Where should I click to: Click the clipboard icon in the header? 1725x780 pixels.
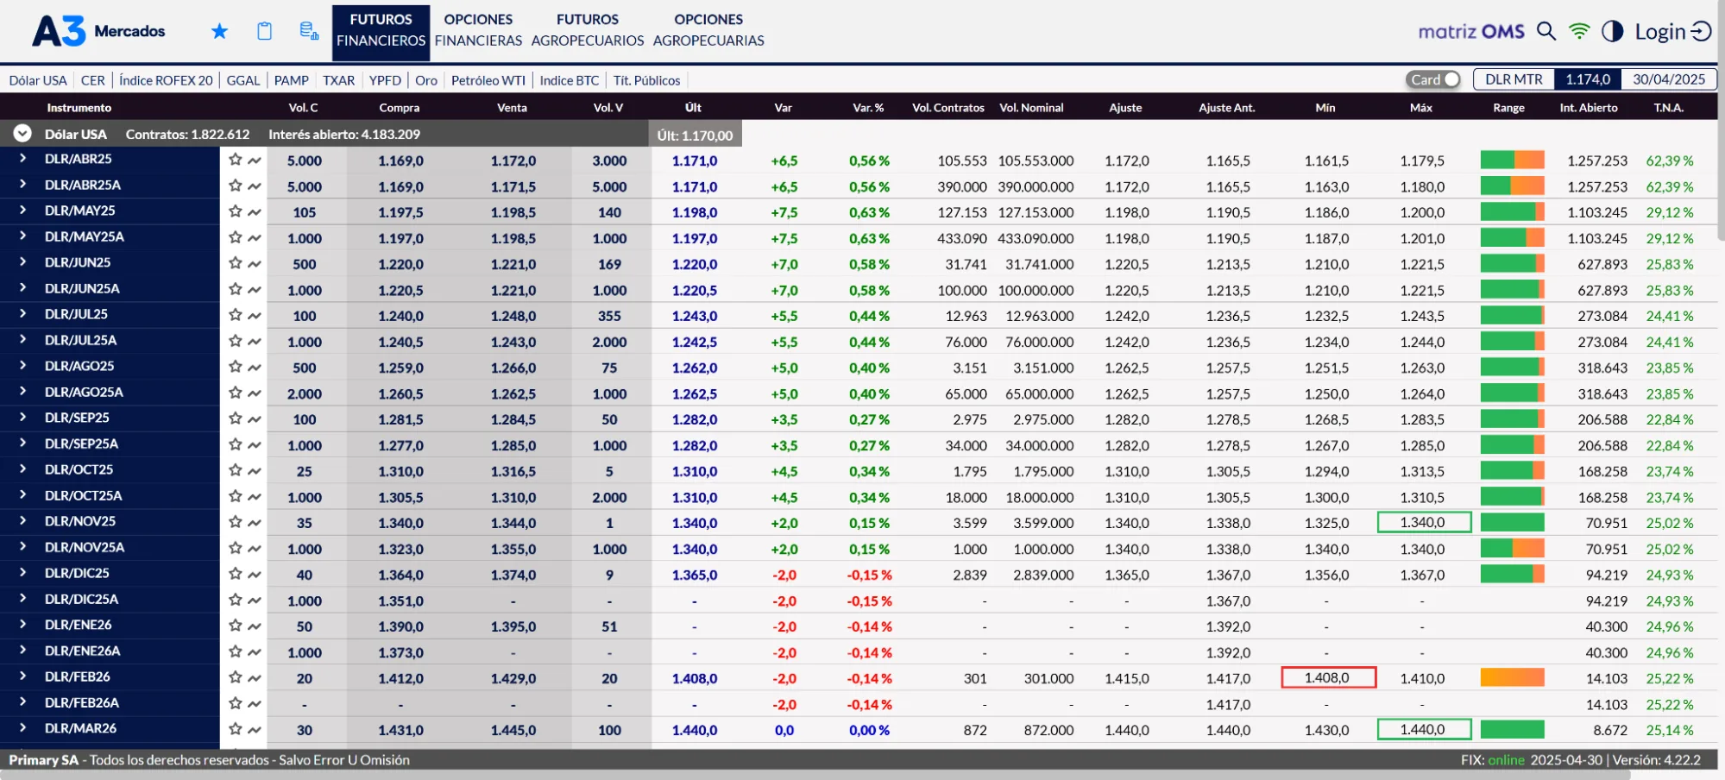point(265,31)
